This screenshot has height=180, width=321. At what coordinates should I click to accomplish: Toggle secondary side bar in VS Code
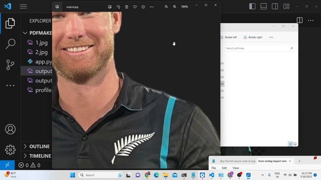(x=275, y=6)
